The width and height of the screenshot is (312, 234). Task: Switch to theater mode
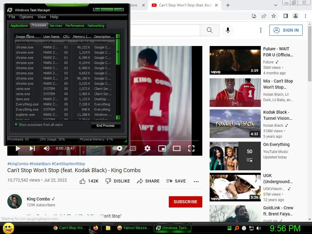[177, 148]
